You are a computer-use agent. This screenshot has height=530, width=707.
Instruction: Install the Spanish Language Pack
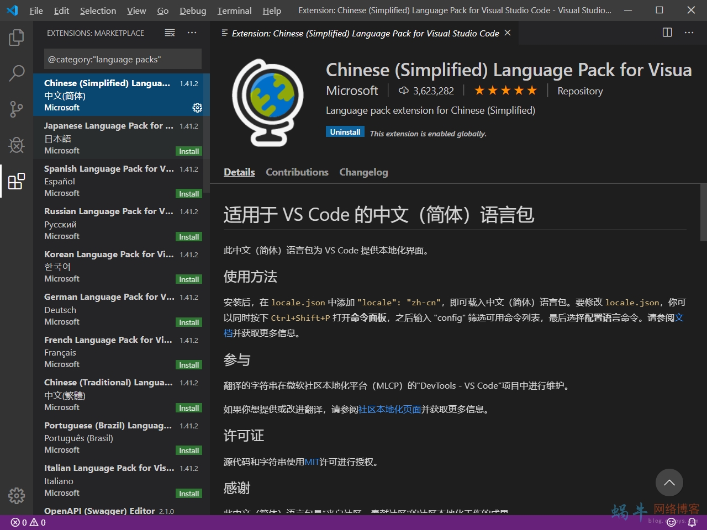point(189,194)
